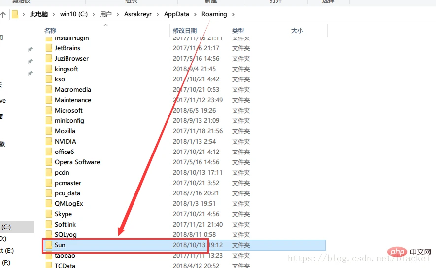Expand the chevron after 此电脑 in path
This screenshot has height=268, width=436.
coord(54,14)
